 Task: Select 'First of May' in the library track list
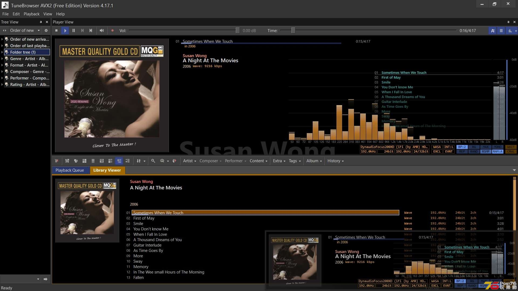click(144, 218)
